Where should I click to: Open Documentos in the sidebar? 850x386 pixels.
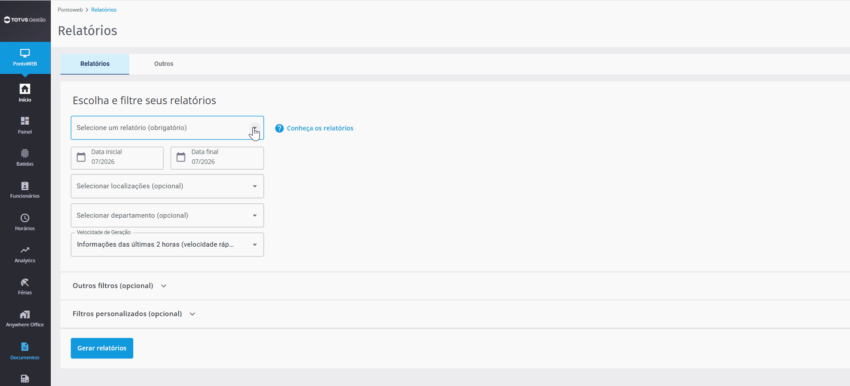coord(25,351)
